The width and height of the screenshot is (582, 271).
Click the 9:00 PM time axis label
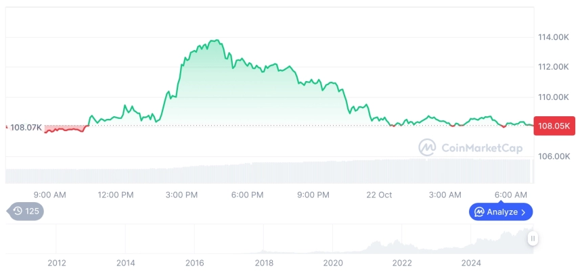314,195
